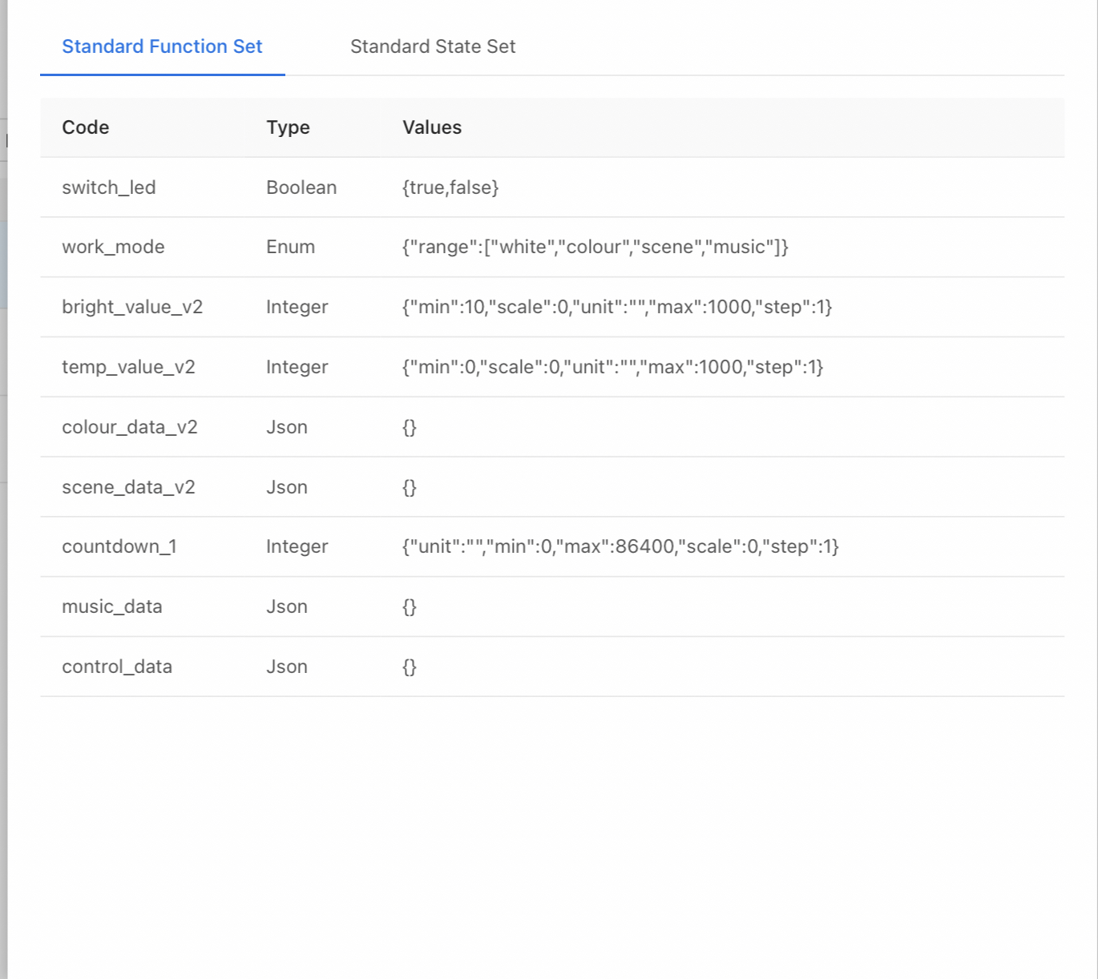Click Integer type in bright_value_v2 row
The height and width of the screenshot is (979, 1098).
click(x=297, y=307)
